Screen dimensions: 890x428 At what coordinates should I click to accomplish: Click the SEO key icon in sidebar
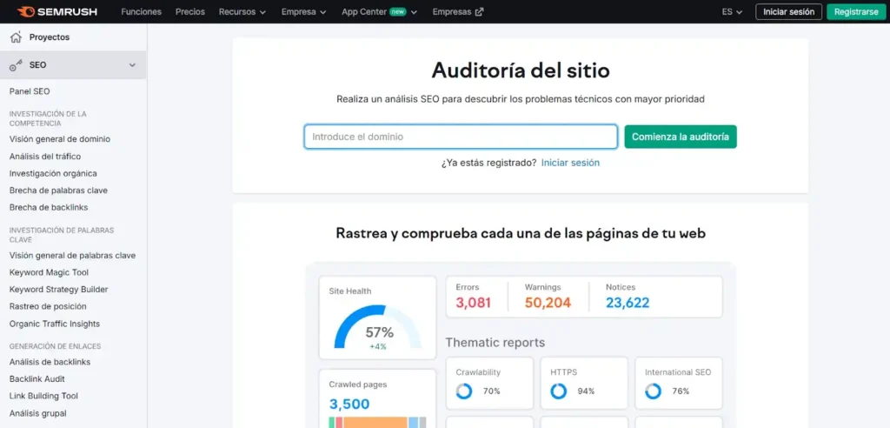[x=16, y=65]
